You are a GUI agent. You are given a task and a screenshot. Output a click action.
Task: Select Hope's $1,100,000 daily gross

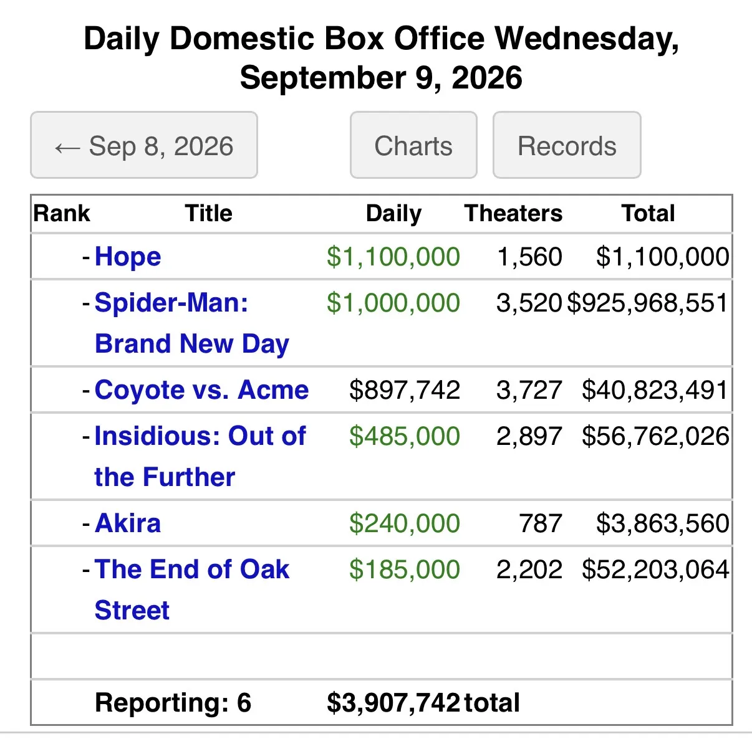click(393, 256)
